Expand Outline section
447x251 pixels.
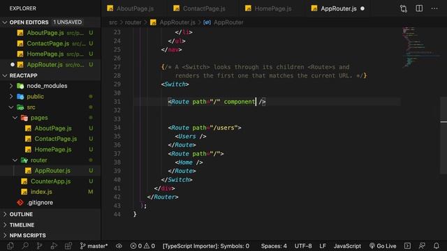pos(50,214)
